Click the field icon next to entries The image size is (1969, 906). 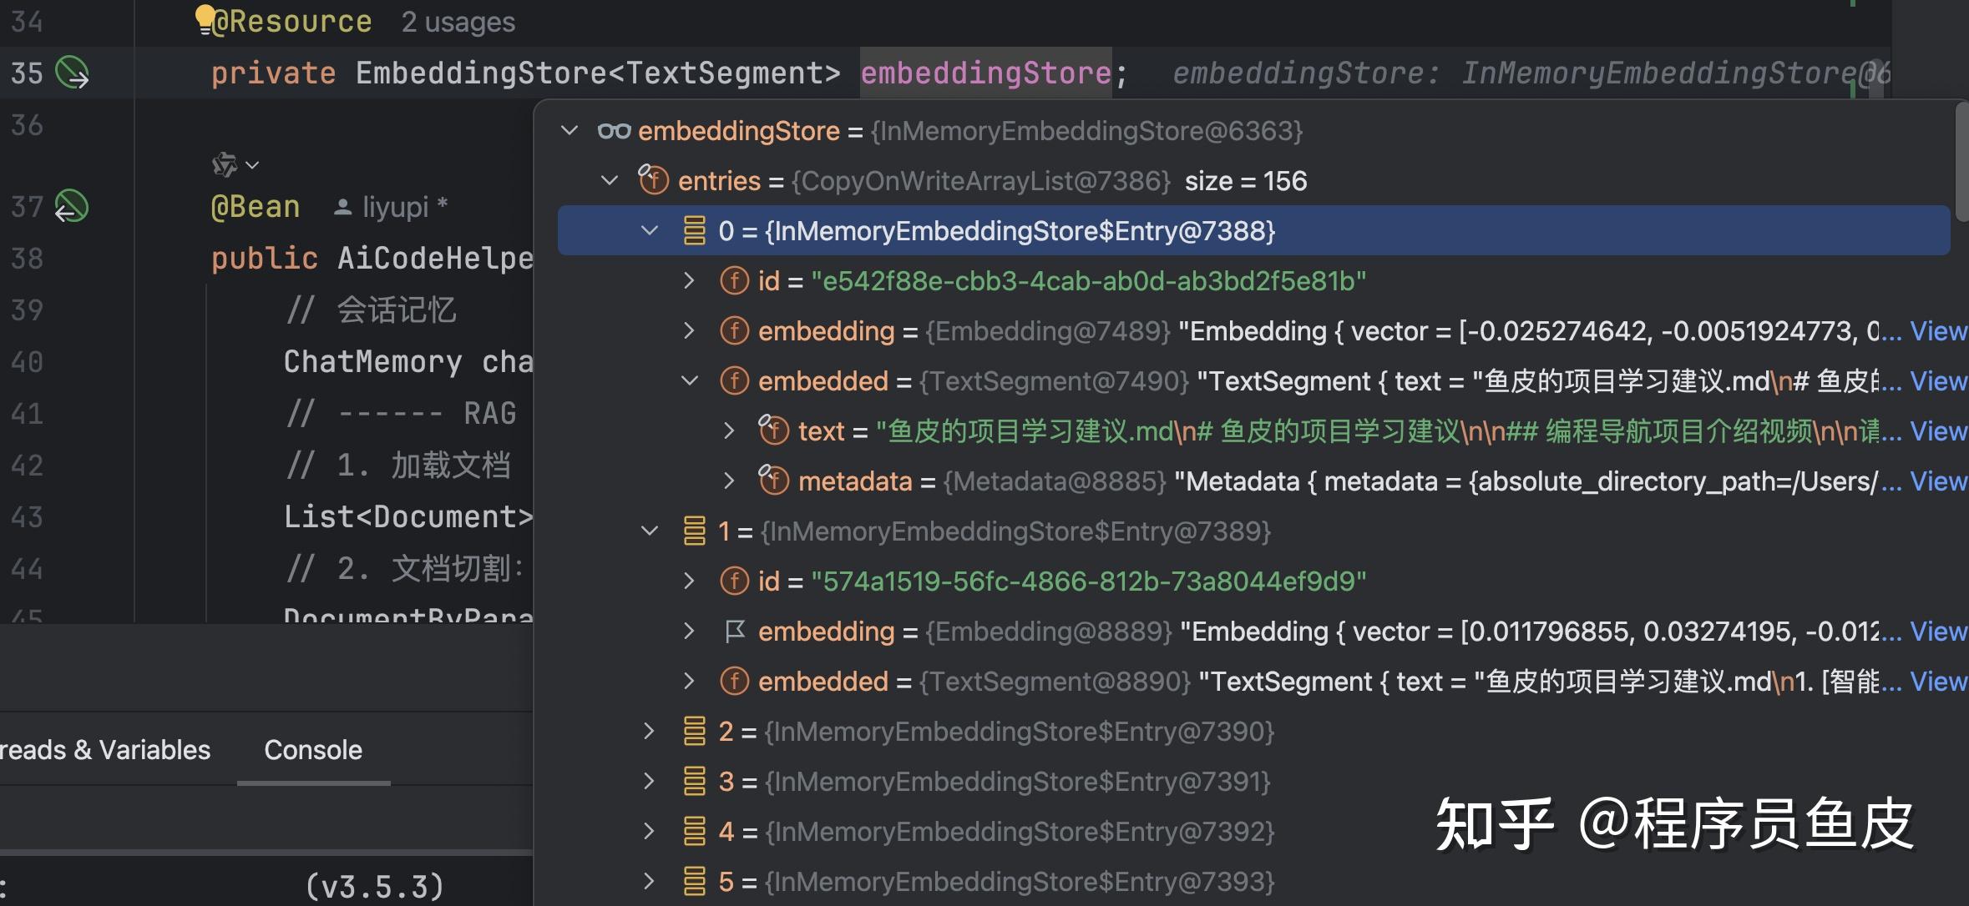coord(653,179)
